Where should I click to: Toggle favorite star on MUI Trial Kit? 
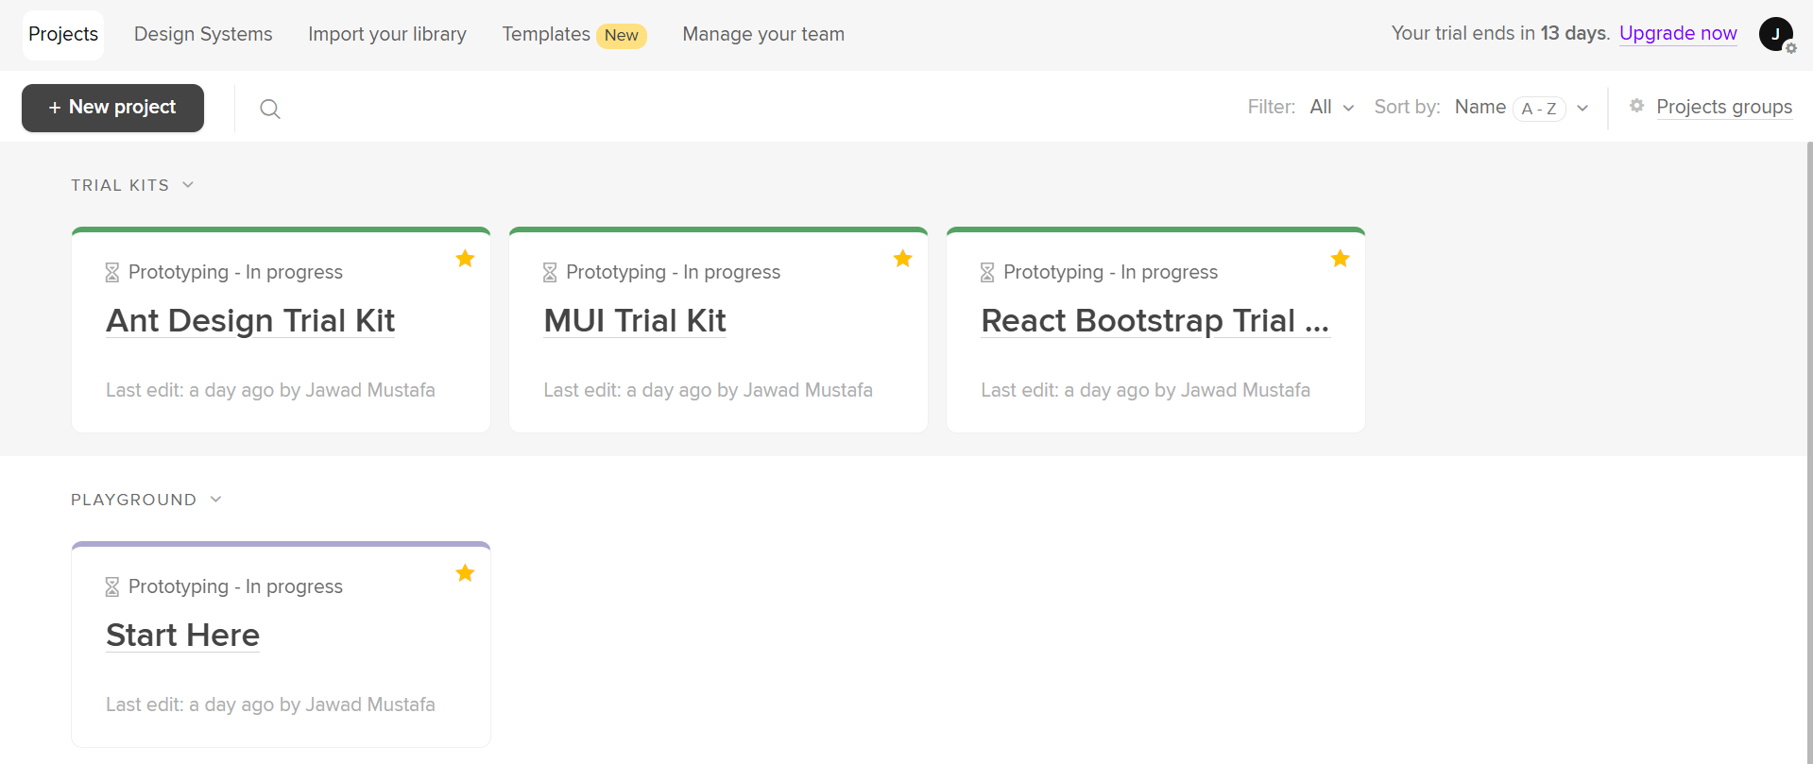pos(902,259)
